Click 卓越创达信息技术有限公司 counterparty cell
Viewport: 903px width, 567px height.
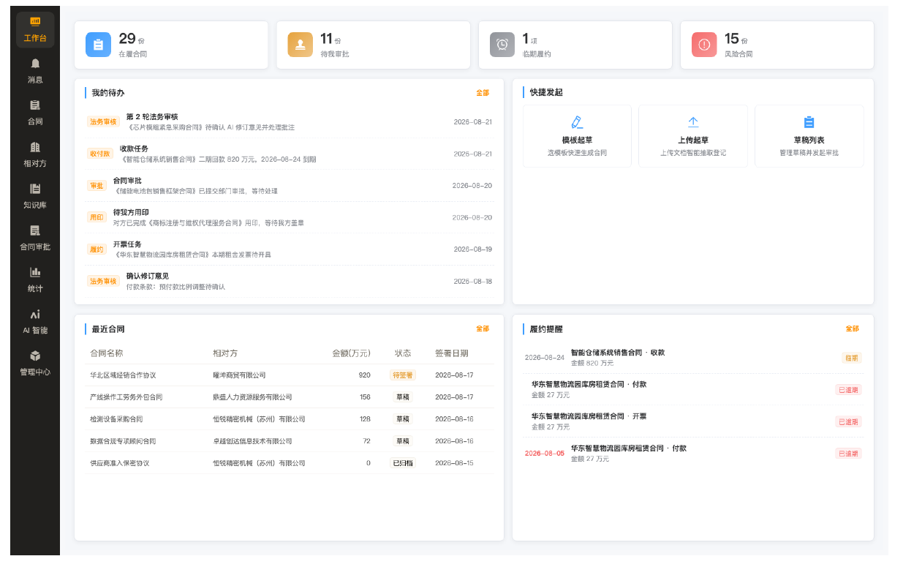coord(252,441)
